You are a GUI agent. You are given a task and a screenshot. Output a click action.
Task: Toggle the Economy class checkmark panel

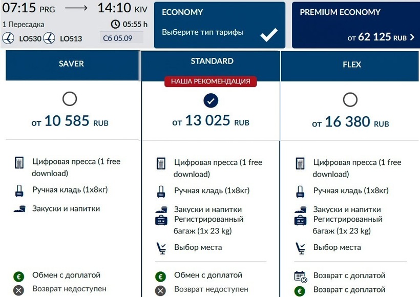[268, 34]
